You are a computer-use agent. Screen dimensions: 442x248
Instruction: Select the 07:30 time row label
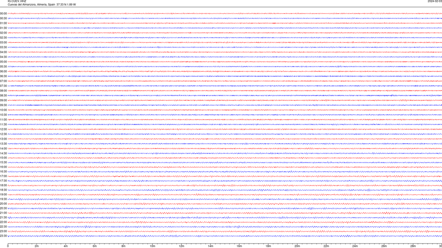pos(3,86)
